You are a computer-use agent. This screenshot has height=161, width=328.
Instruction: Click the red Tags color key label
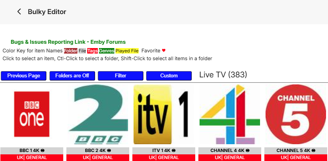point(92,51)
